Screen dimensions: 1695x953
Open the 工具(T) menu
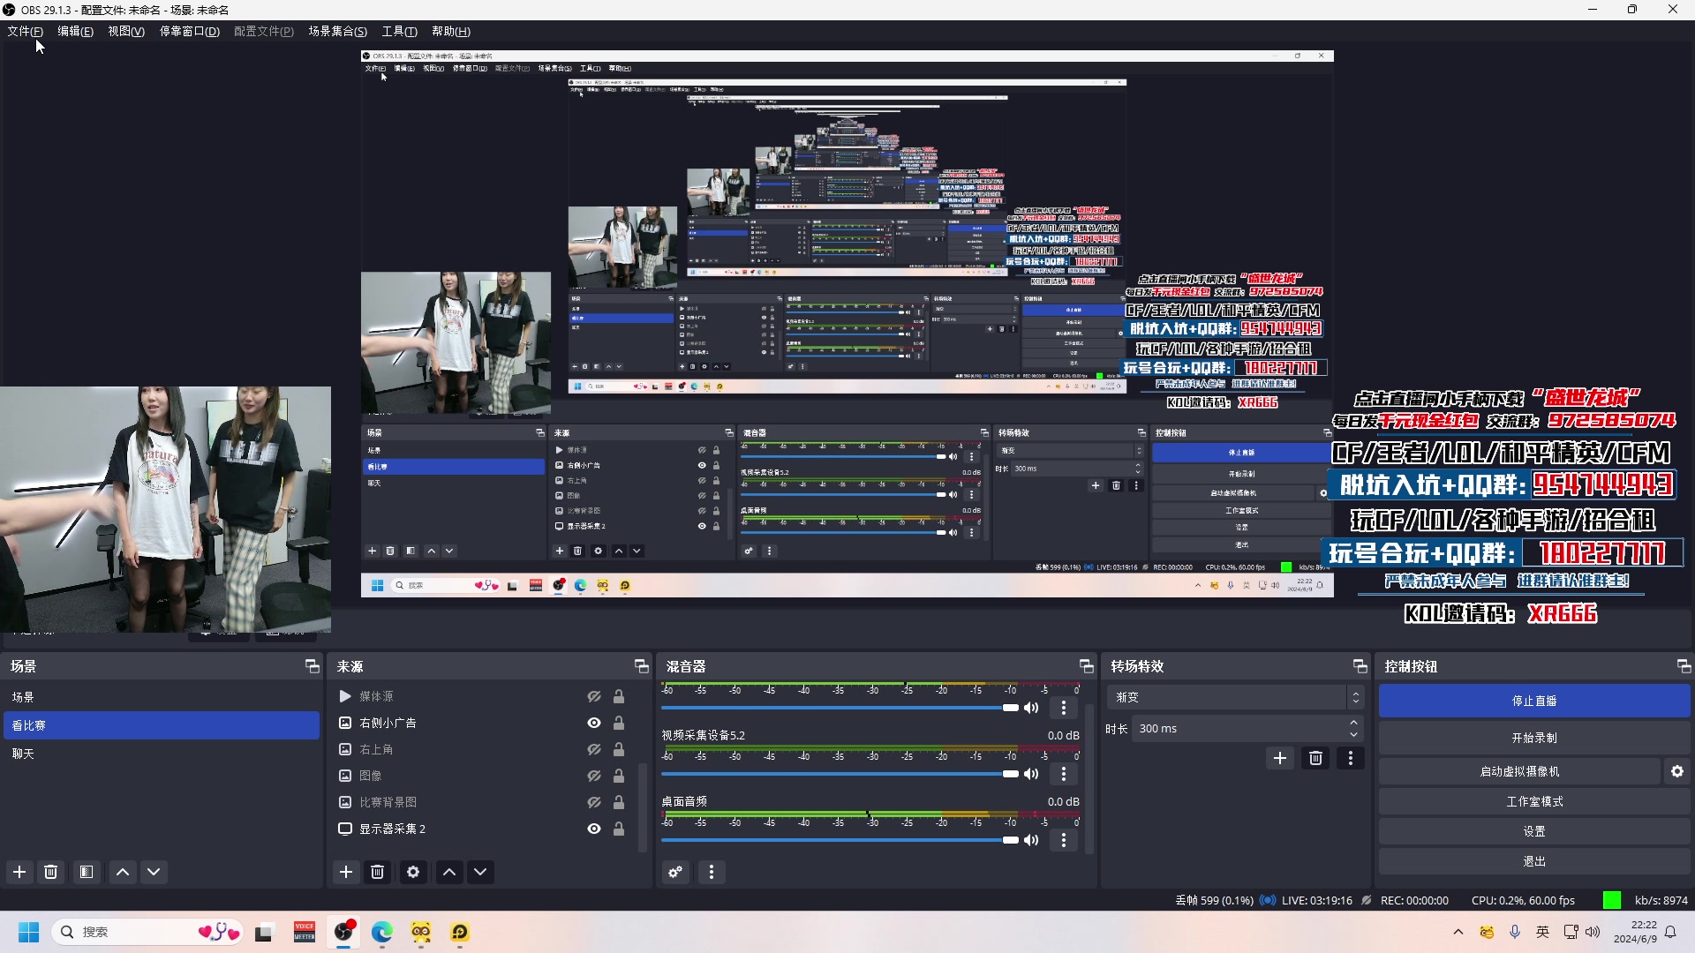(399, 31)
